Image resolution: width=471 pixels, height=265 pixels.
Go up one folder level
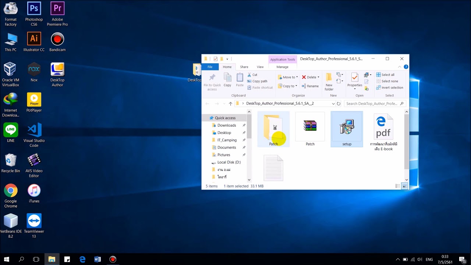click(230, 104)
